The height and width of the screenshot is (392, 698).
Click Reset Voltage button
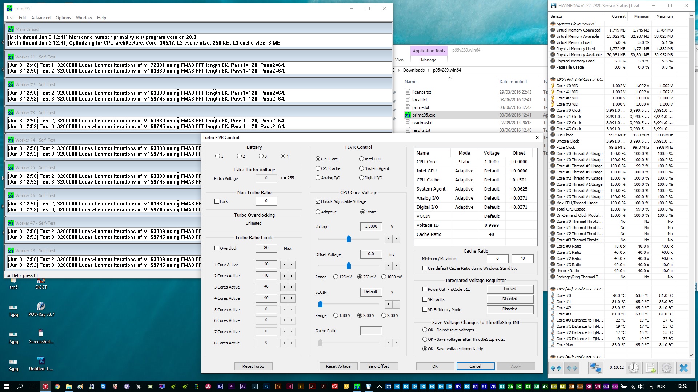[338, 366]
